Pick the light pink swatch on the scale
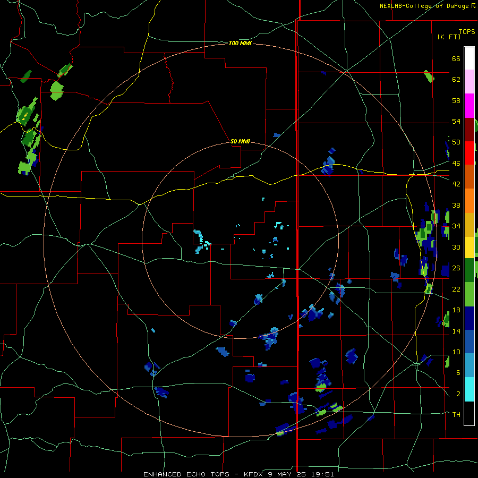 pyautogui.click(x=469, y=82)
